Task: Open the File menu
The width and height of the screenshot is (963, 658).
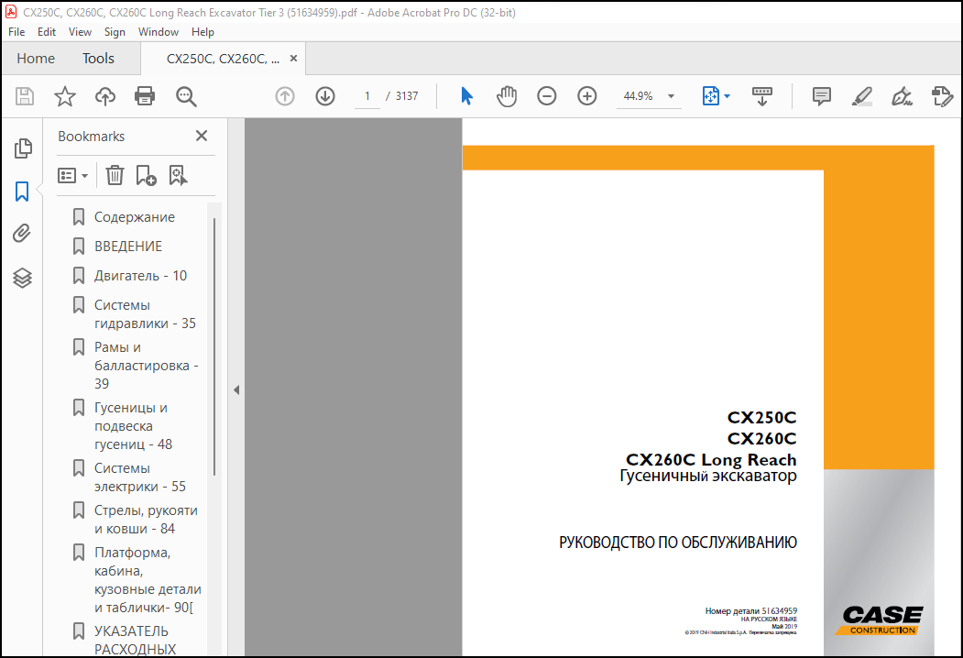Action: 16,32
